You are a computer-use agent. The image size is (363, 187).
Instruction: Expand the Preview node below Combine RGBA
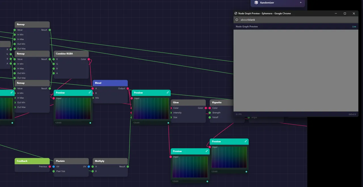tap(90, 93)
